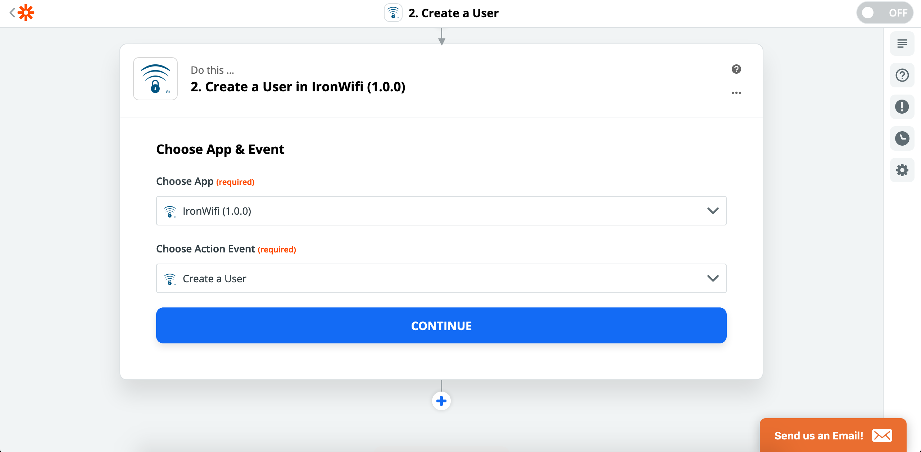921x452 pixels.
Task: Click the step help question mark
Action: [x=736, y=69]
